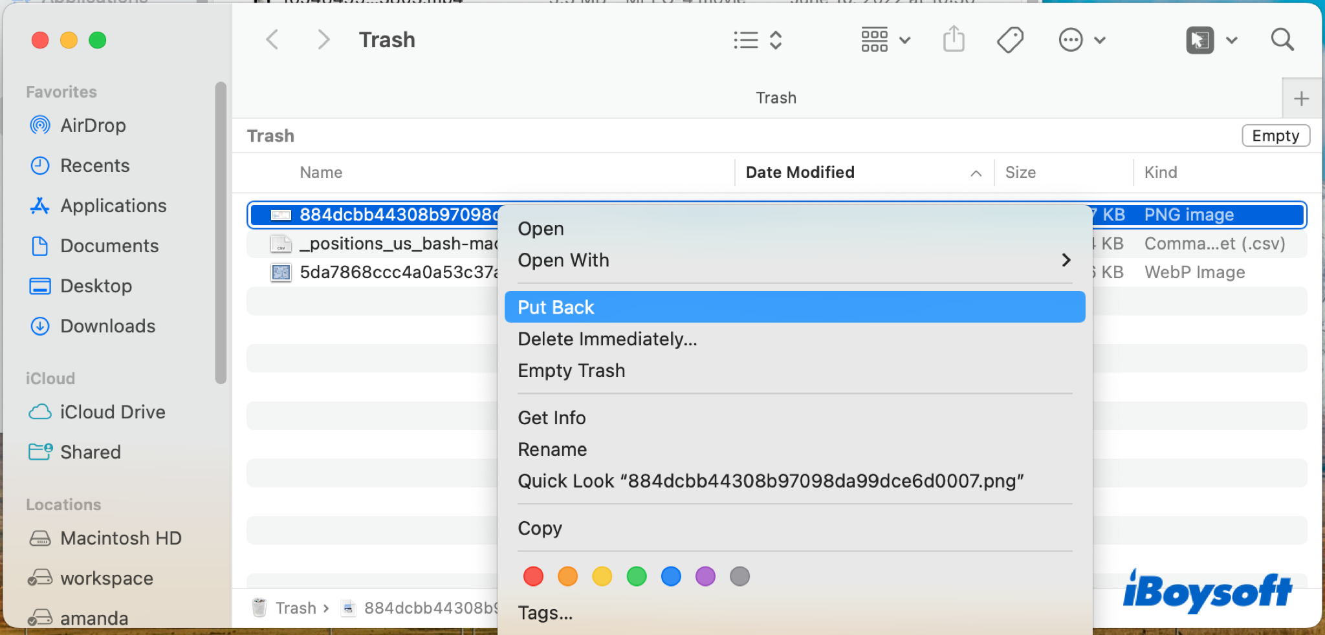Add a new tab with plus button

[1301, 99]
